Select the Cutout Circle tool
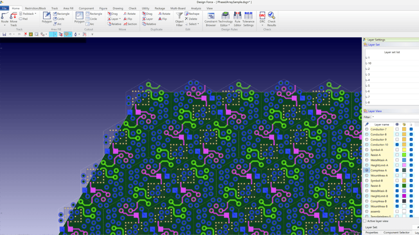This screenshot has height=235, width=419. click(x=91, y=19)
